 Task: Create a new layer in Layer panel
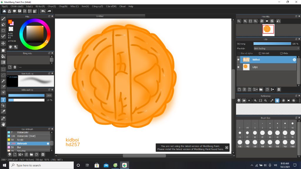(239, 89)
